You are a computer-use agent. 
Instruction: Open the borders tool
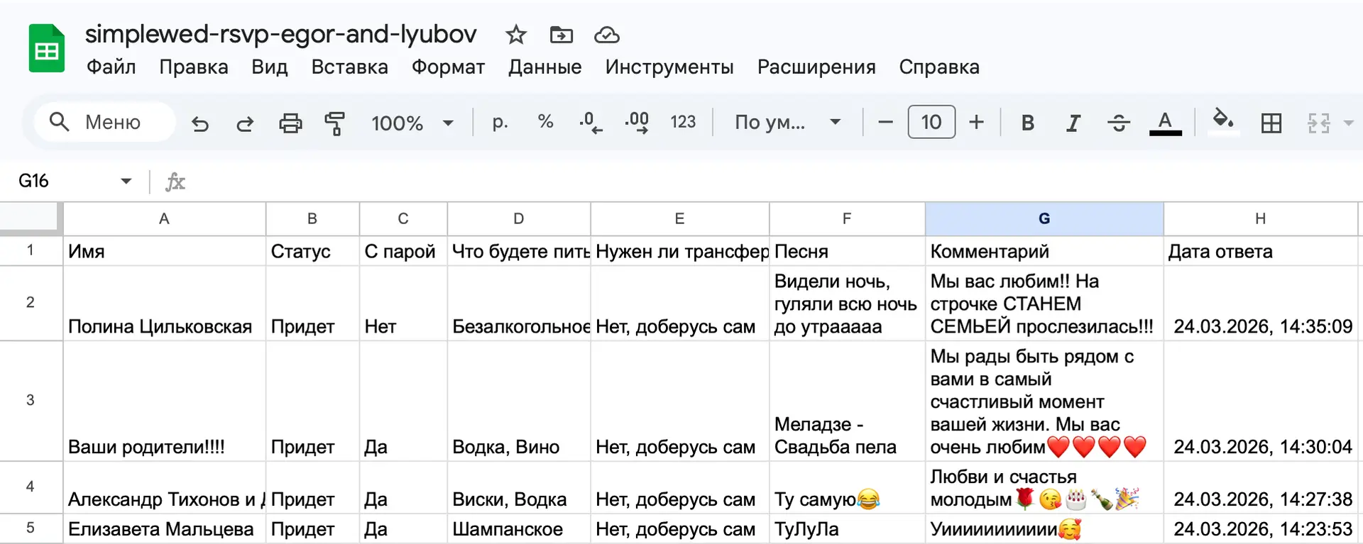click(1271, 123)
